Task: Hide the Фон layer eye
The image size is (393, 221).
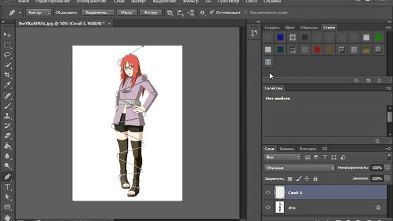Action: pyautogui.click(x=268, y=207)
